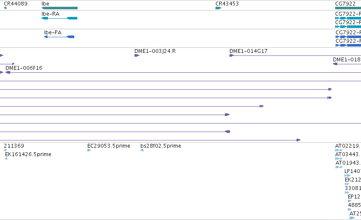Select the teal lbe gene bar
The width and height of the screenshot is (361, 220).
pos(59,8)
